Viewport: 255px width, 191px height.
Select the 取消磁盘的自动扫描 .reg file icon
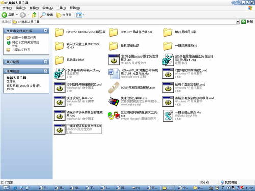pyautogui.click(x=168, y=60)
